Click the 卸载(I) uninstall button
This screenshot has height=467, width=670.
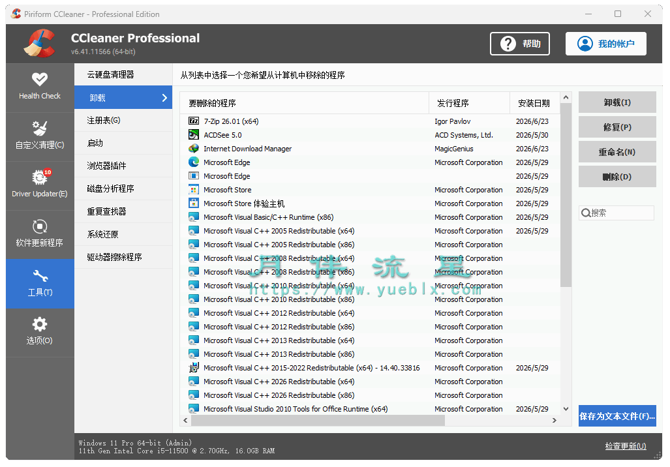click(617, 102)
